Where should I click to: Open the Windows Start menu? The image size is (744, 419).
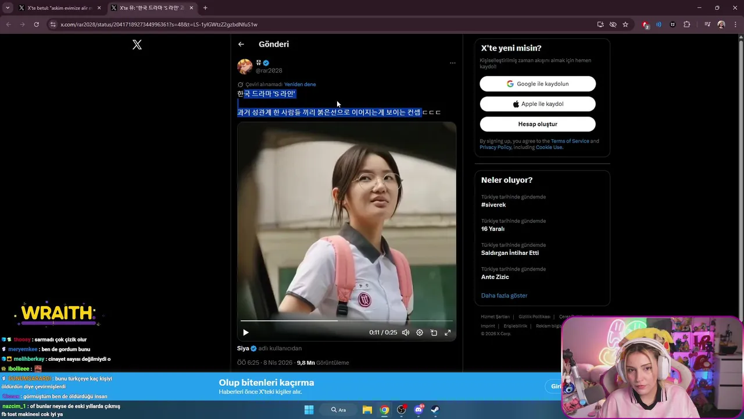[x=309, y=410]
